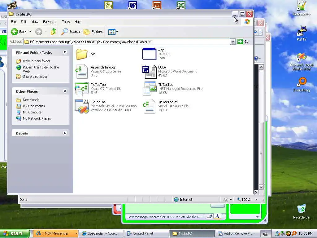Click Publish this folder to the Web
The image size is (317, 238).
[41, 69]
